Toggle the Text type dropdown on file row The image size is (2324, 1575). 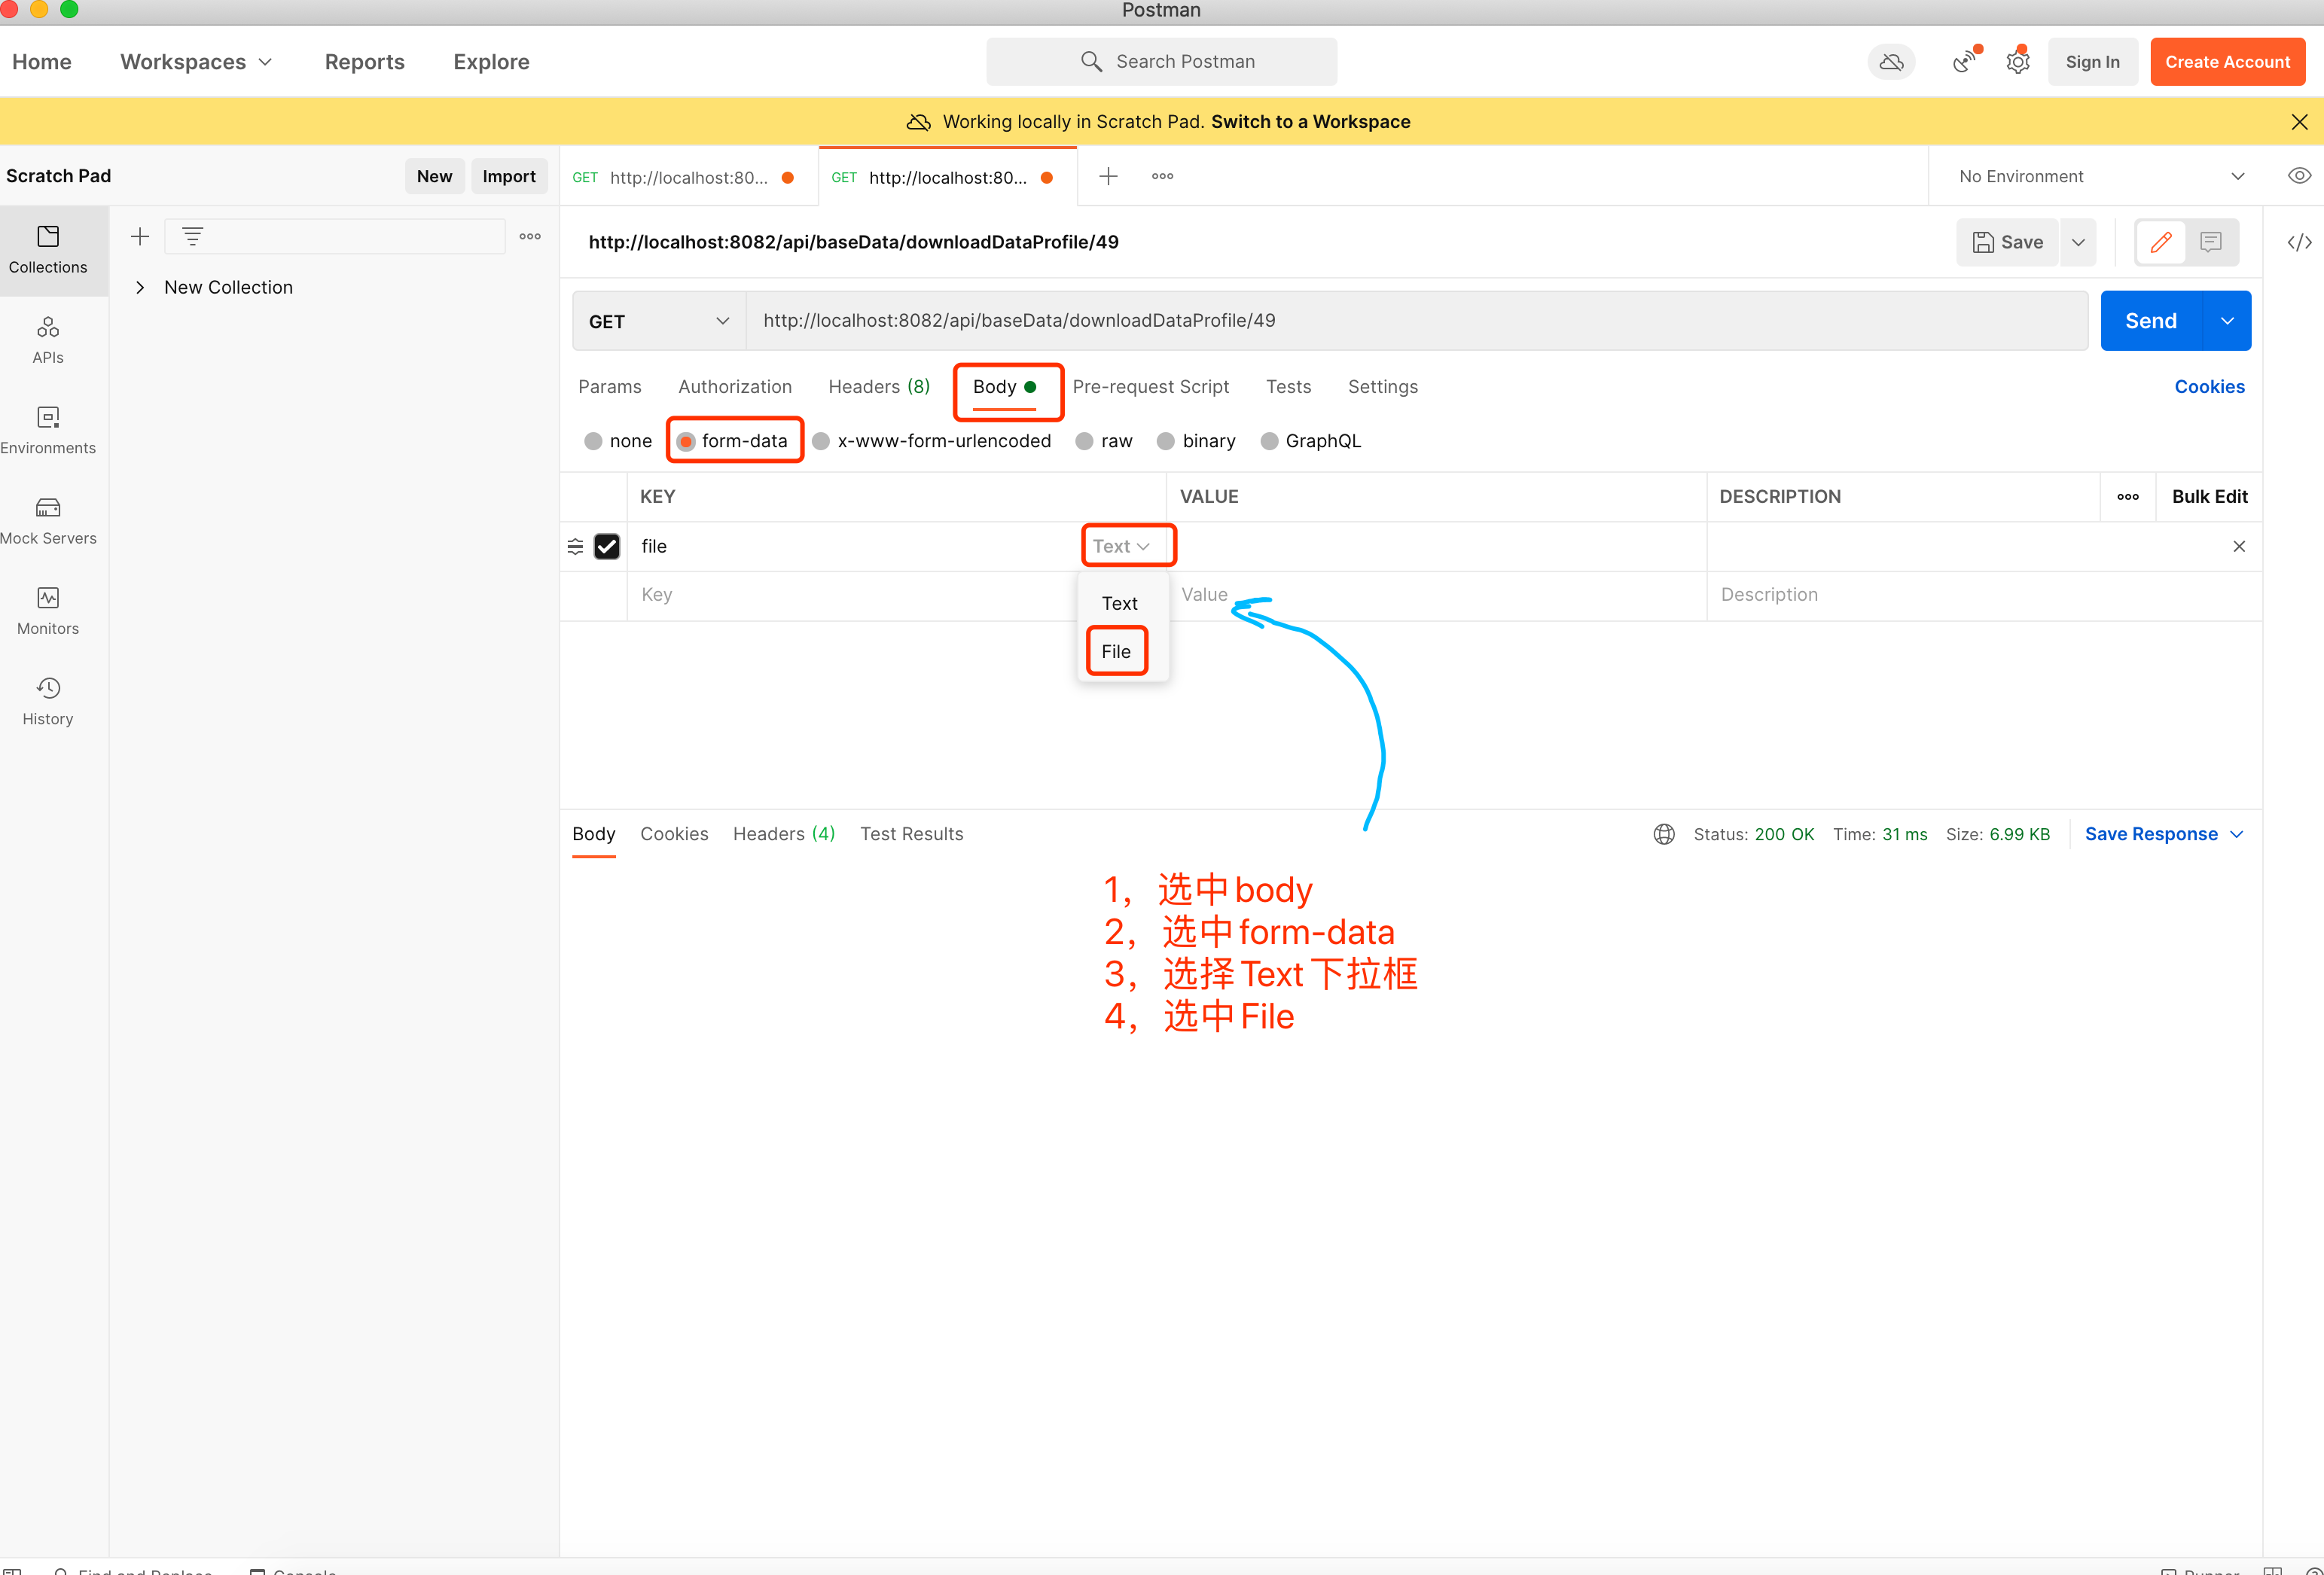click(x=1121, y=546)
